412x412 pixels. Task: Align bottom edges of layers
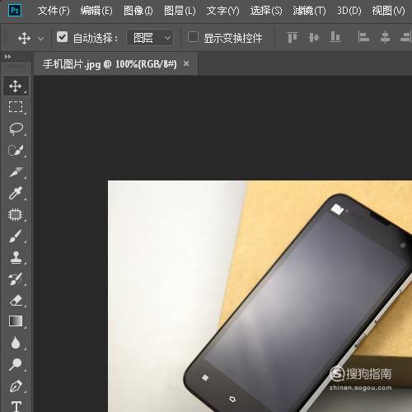tap(335, 37)
